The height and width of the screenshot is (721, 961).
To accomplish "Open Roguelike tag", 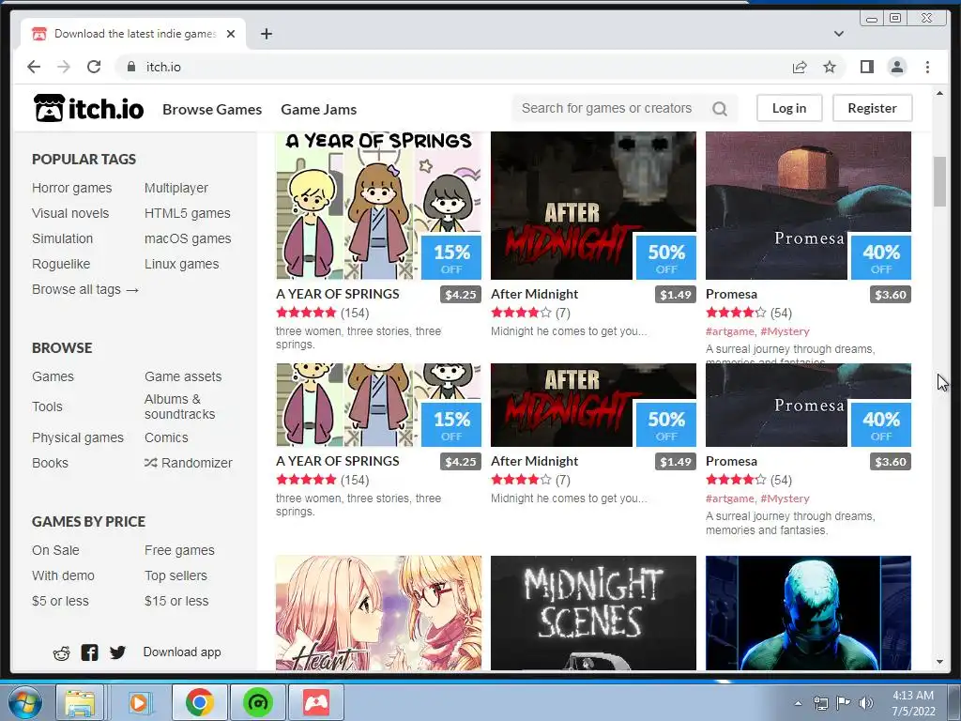I will pyautogui.click(x=61, y=264).
